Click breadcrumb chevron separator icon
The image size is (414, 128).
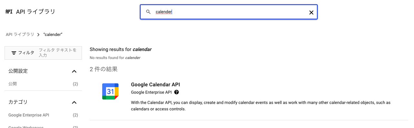[38, 35]
